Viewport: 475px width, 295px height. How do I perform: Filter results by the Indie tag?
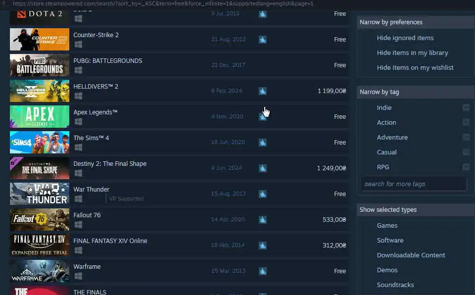(x=384, y=107)
